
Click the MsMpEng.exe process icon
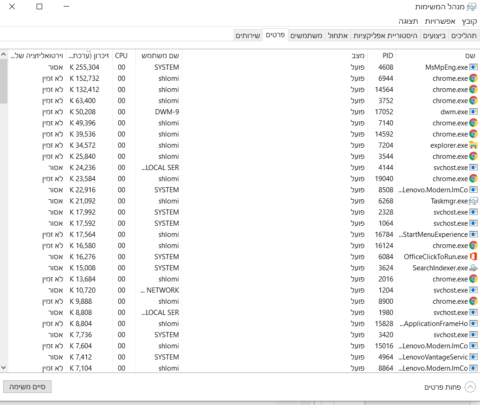473,67
